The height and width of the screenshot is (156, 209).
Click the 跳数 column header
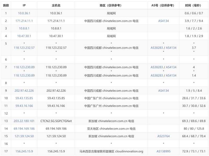tap(7, 5)
